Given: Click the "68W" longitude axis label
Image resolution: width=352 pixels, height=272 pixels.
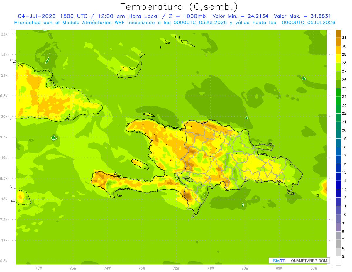Looking at the screenshot, I should (314, 268).
